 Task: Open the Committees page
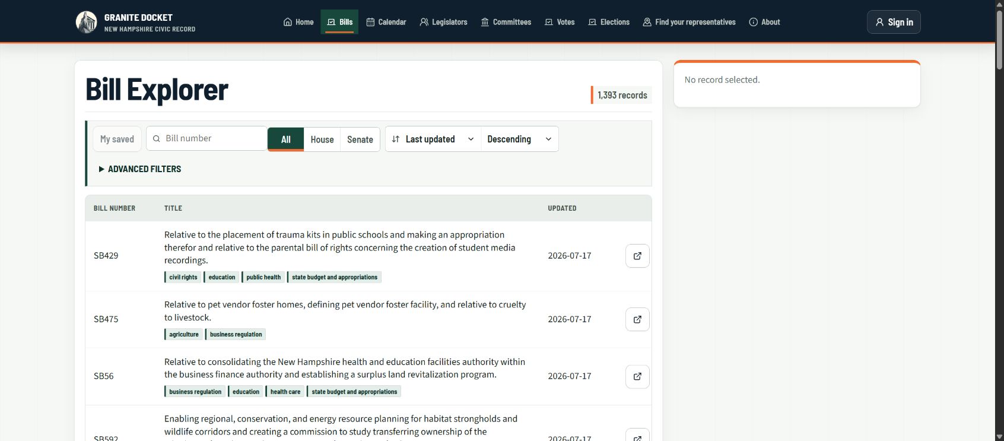[506, 22]
